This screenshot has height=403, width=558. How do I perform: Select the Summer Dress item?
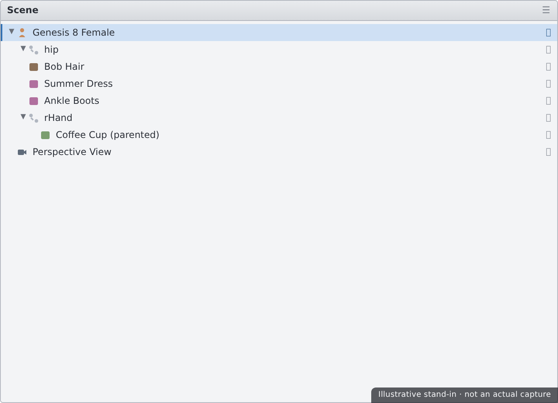point(279,84)
